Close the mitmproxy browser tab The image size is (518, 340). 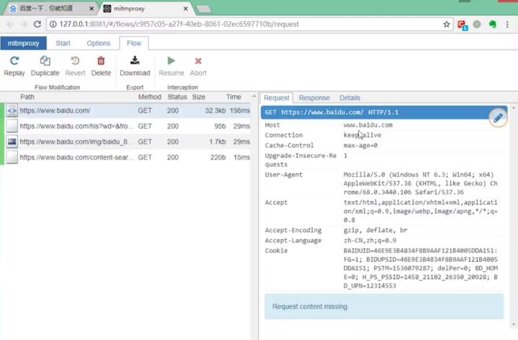186,9
